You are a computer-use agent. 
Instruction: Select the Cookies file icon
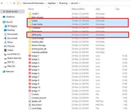click(30, 94)
